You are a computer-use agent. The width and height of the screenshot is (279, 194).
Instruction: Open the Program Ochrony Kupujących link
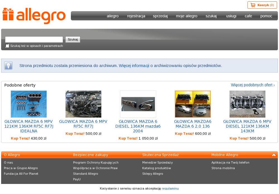(96, 162)
